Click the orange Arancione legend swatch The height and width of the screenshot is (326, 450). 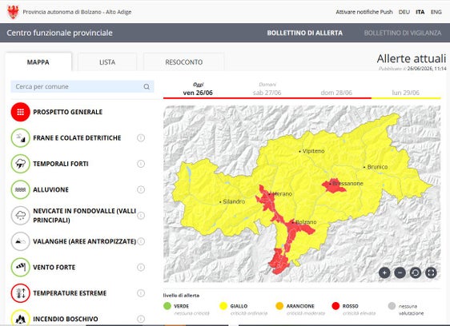click(x=279, y=306)
